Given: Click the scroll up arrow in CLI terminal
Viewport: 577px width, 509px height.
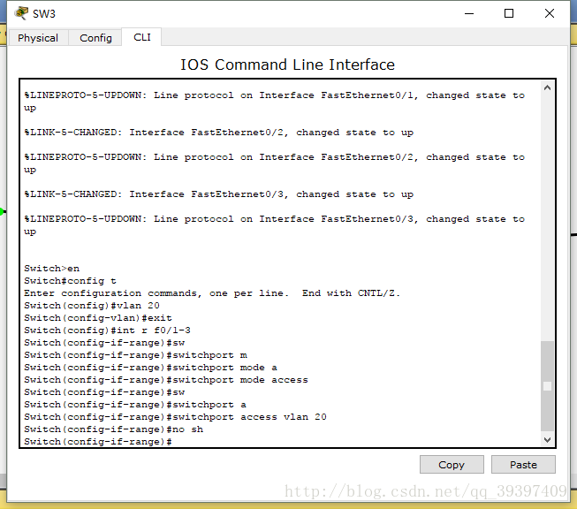Looking at the screenshot, I should (x=547, y=87).
